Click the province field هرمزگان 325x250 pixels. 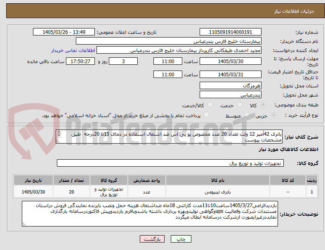[x=230, y=86]
